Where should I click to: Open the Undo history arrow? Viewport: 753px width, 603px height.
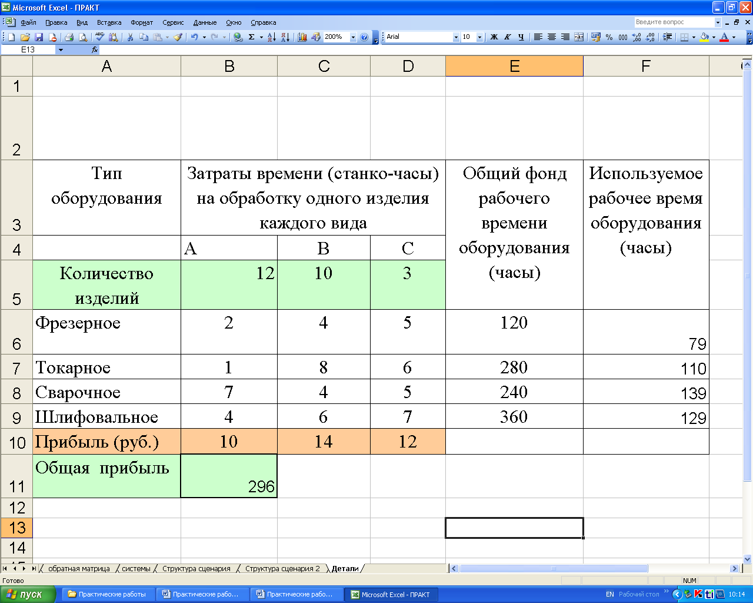point(204,37)
